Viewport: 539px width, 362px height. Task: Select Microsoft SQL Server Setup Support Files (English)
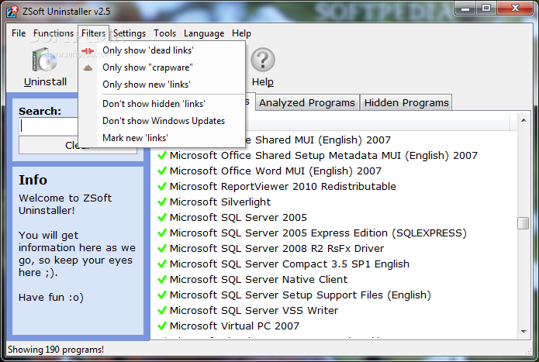[x=300, y=295]
